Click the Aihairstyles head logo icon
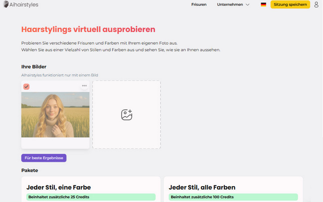Screen dimensions: 323x202 [6, 4]
